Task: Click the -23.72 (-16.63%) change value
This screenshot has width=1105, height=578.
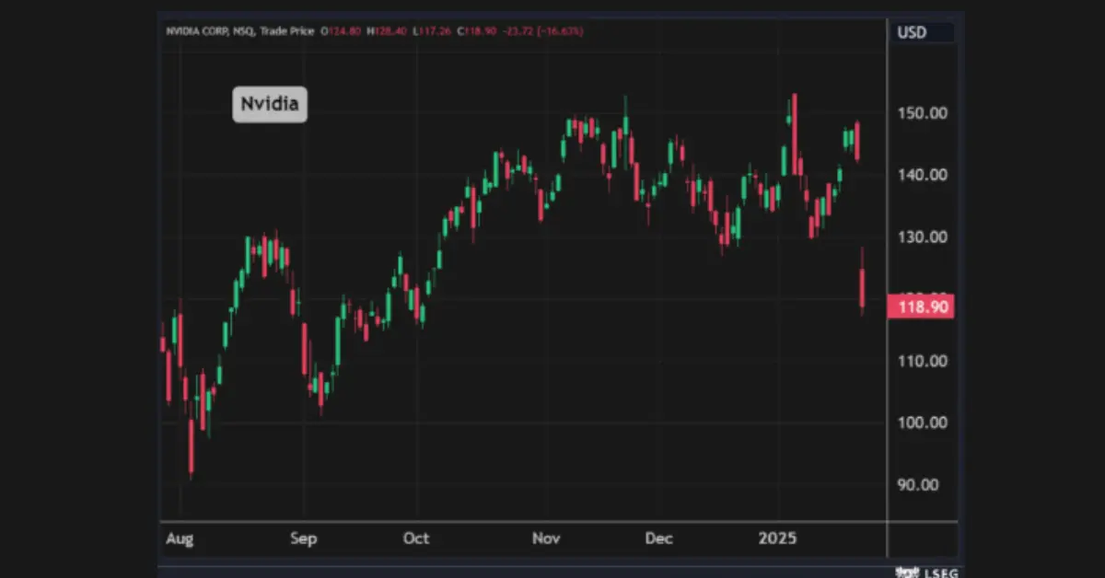Action: (542, 31)
